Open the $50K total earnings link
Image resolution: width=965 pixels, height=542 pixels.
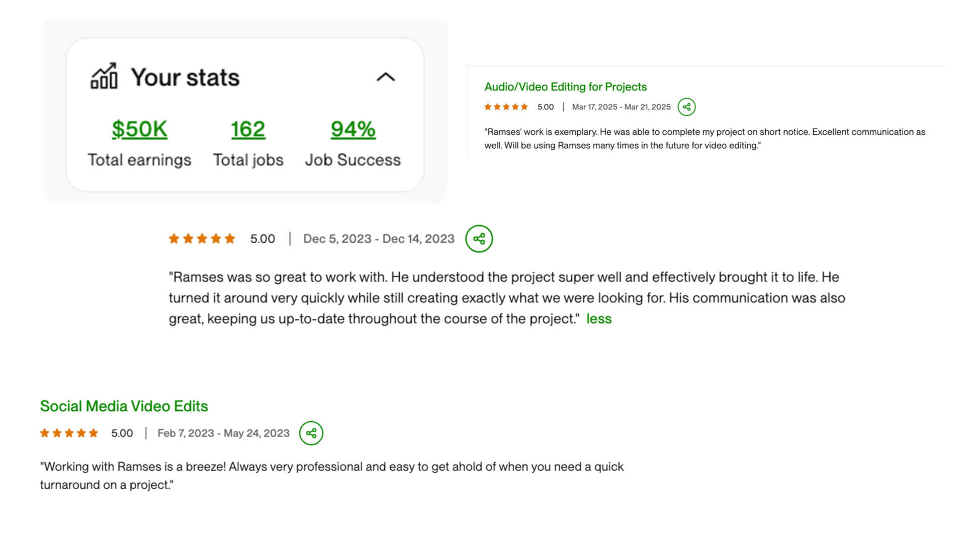tap(139, 129)
